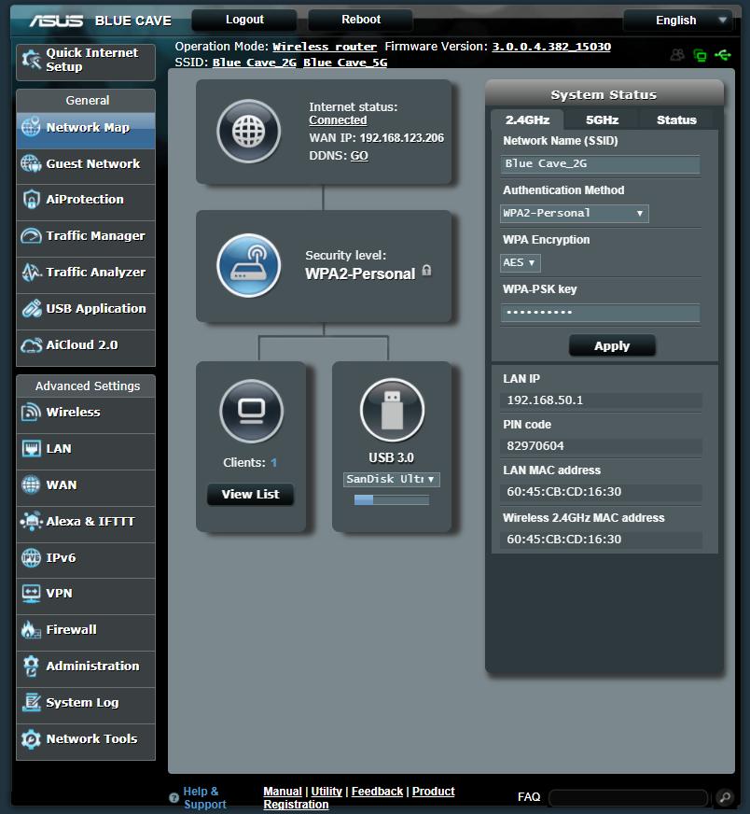Click the WAN globe icon in sidebar

31,484
